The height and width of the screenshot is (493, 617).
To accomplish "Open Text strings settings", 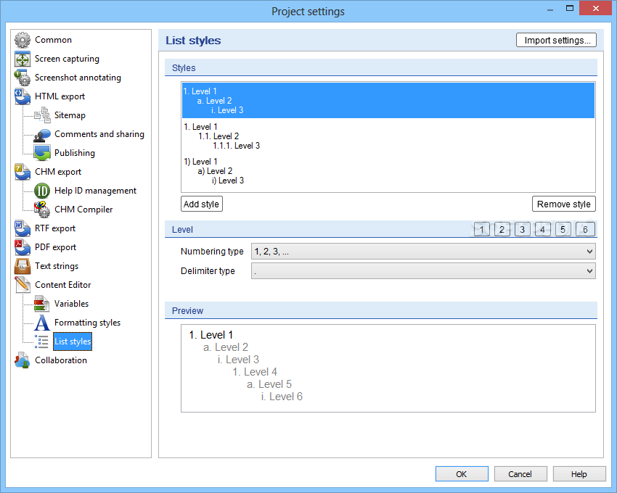I will tap(57, 266).
